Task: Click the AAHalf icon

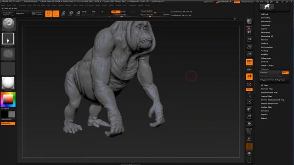Action: click(x=249, y=55)
